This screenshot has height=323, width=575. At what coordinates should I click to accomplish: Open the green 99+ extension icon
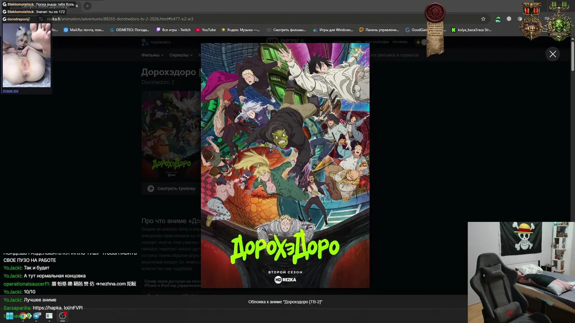498,19
